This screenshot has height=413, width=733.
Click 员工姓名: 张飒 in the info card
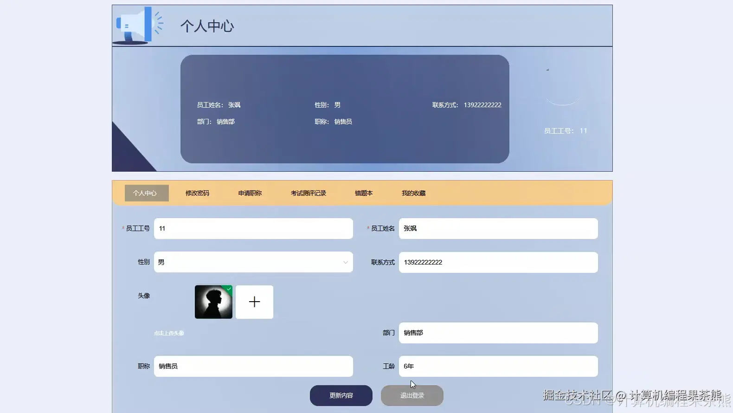click(x=219, y=105)
